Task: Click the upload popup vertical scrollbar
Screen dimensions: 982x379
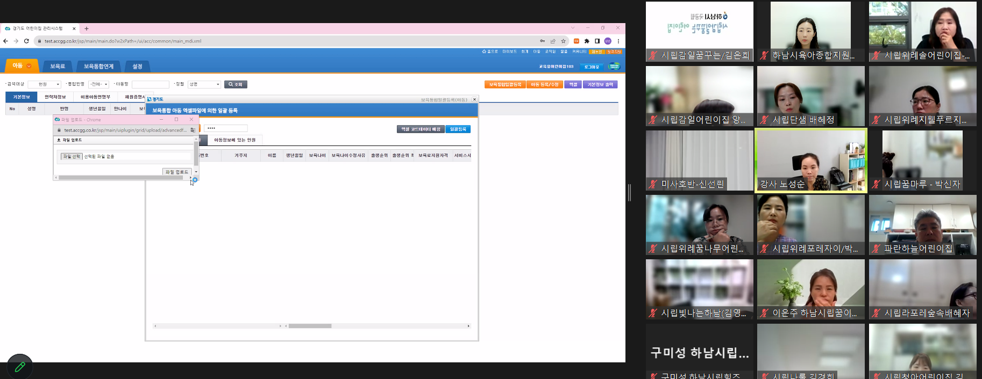Action: (196, 154)
